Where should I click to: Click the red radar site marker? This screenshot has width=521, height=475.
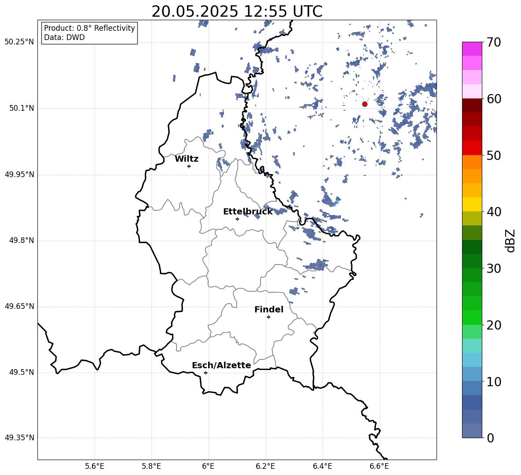(365, 104)
